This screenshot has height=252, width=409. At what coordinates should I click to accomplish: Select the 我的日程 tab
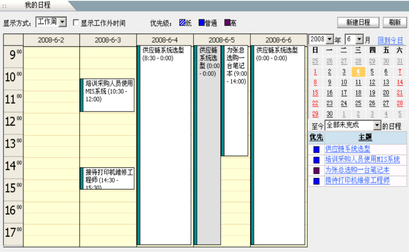point(37,5)
